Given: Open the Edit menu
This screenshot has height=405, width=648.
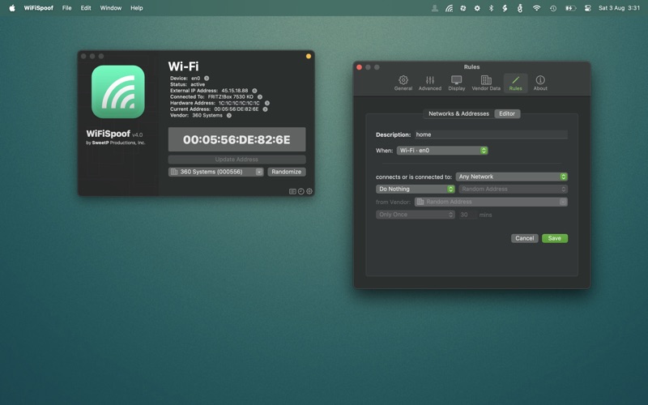Looking at the screenshot, I should [x=86, y=8].
